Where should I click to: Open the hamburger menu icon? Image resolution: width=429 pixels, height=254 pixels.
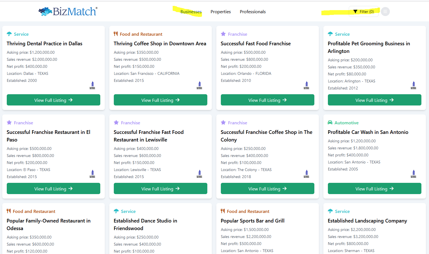click(385, 12)
